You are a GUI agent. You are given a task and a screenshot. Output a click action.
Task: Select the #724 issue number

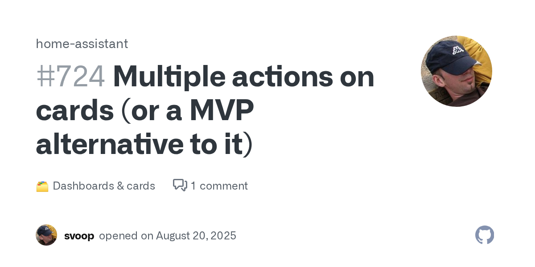tap(70, 77)
